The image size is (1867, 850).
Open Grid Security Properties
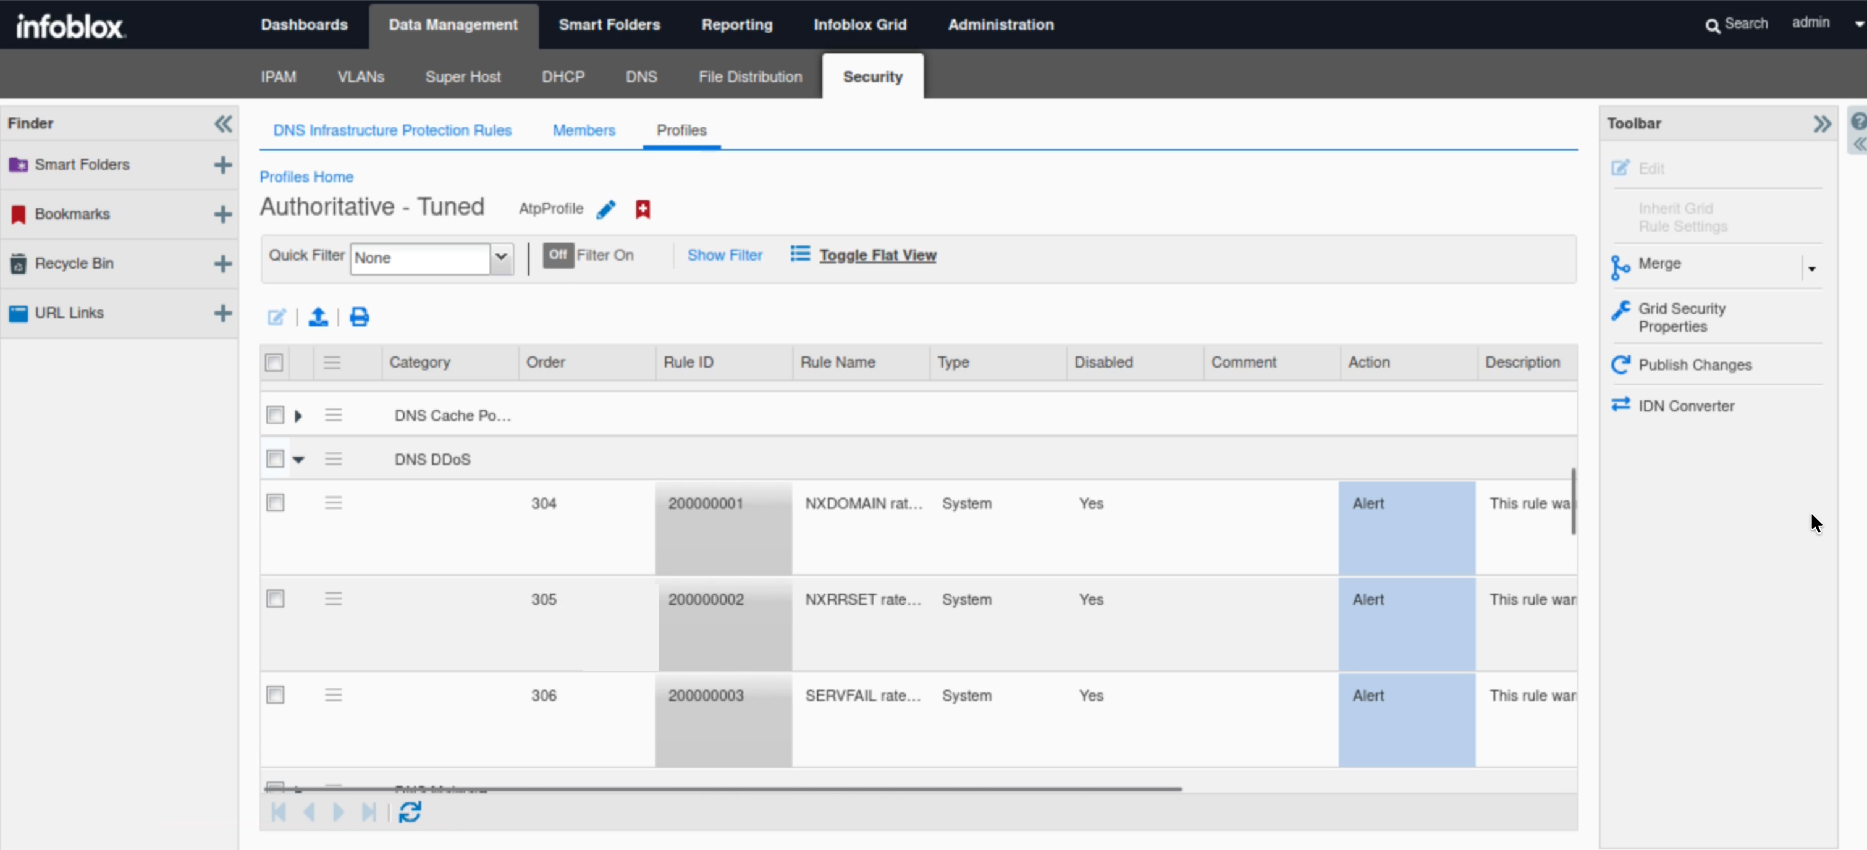point(1682,318)
